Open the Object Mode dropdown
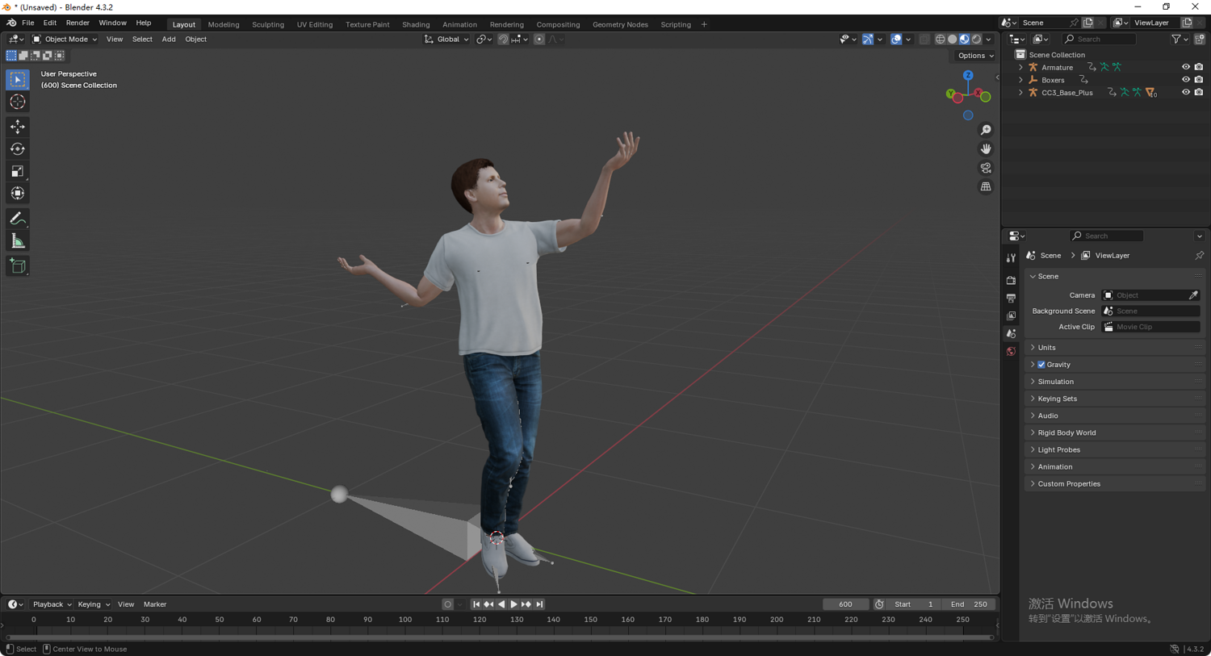 [65, 39]
